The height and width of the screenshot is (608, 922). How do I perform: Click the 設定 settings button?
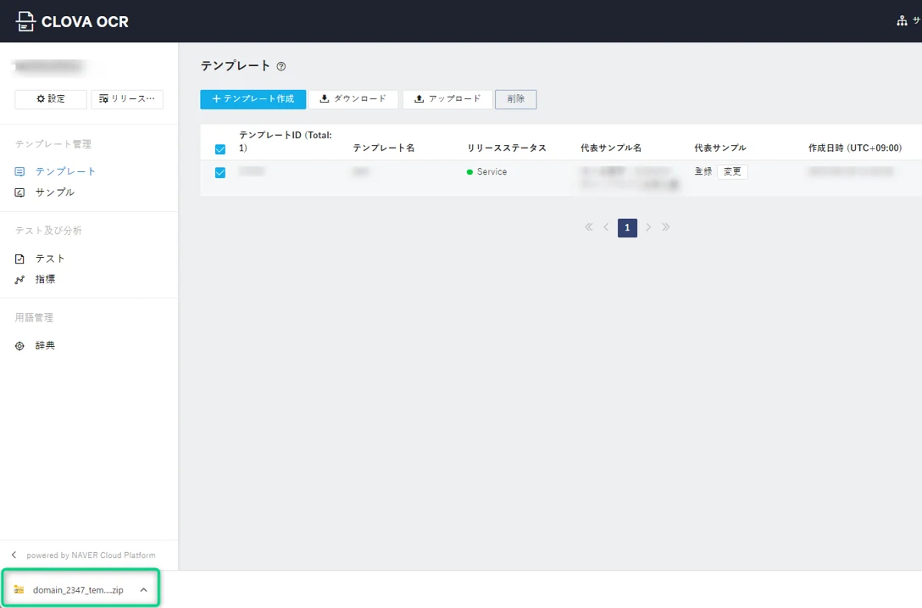51,99
